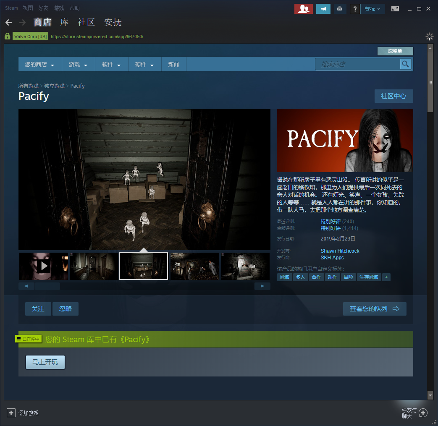Open the 独立游戏 breadcrumb link
Image resolution: width=438 pixels, height=426 pixels.
click(55, 86)
